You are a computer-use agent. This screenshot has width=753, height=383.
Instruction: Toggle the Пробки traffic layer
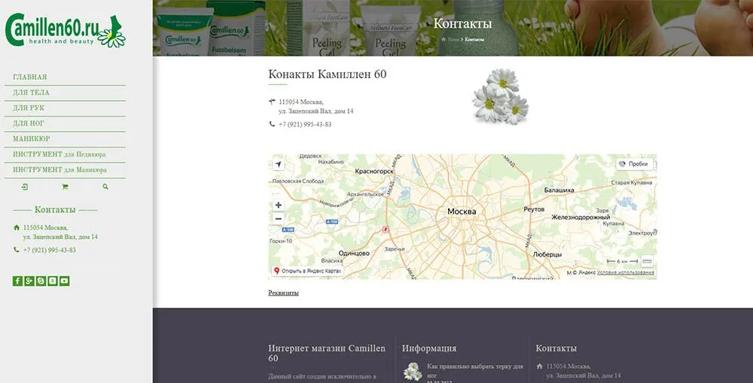pyautogui.click(x=633, y=163)
